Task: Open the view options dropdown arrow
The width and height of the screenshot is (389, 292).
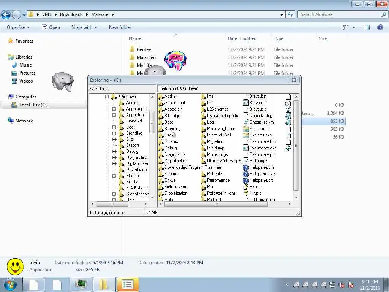Action: click(x=354, y=27)
